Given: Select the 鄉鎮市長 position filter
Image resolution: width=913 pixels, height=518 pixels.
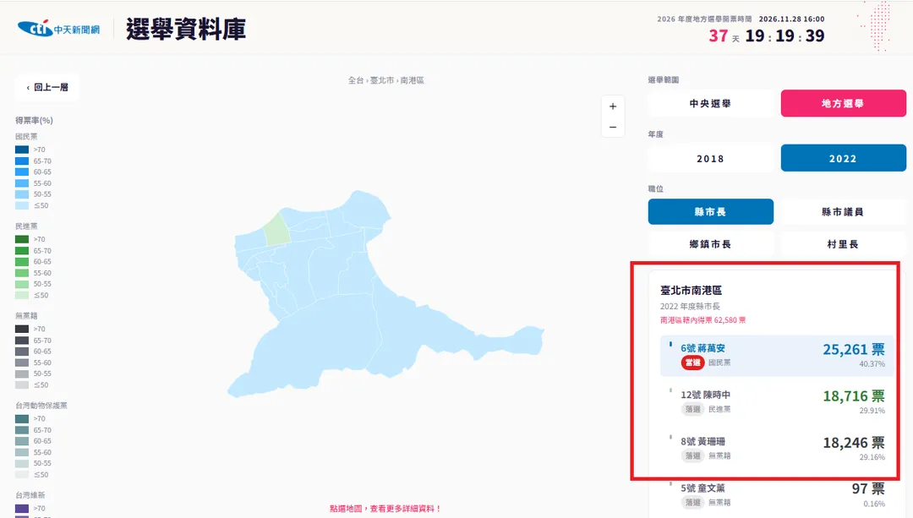Looking at the screenshot, I should click(710, 244).
